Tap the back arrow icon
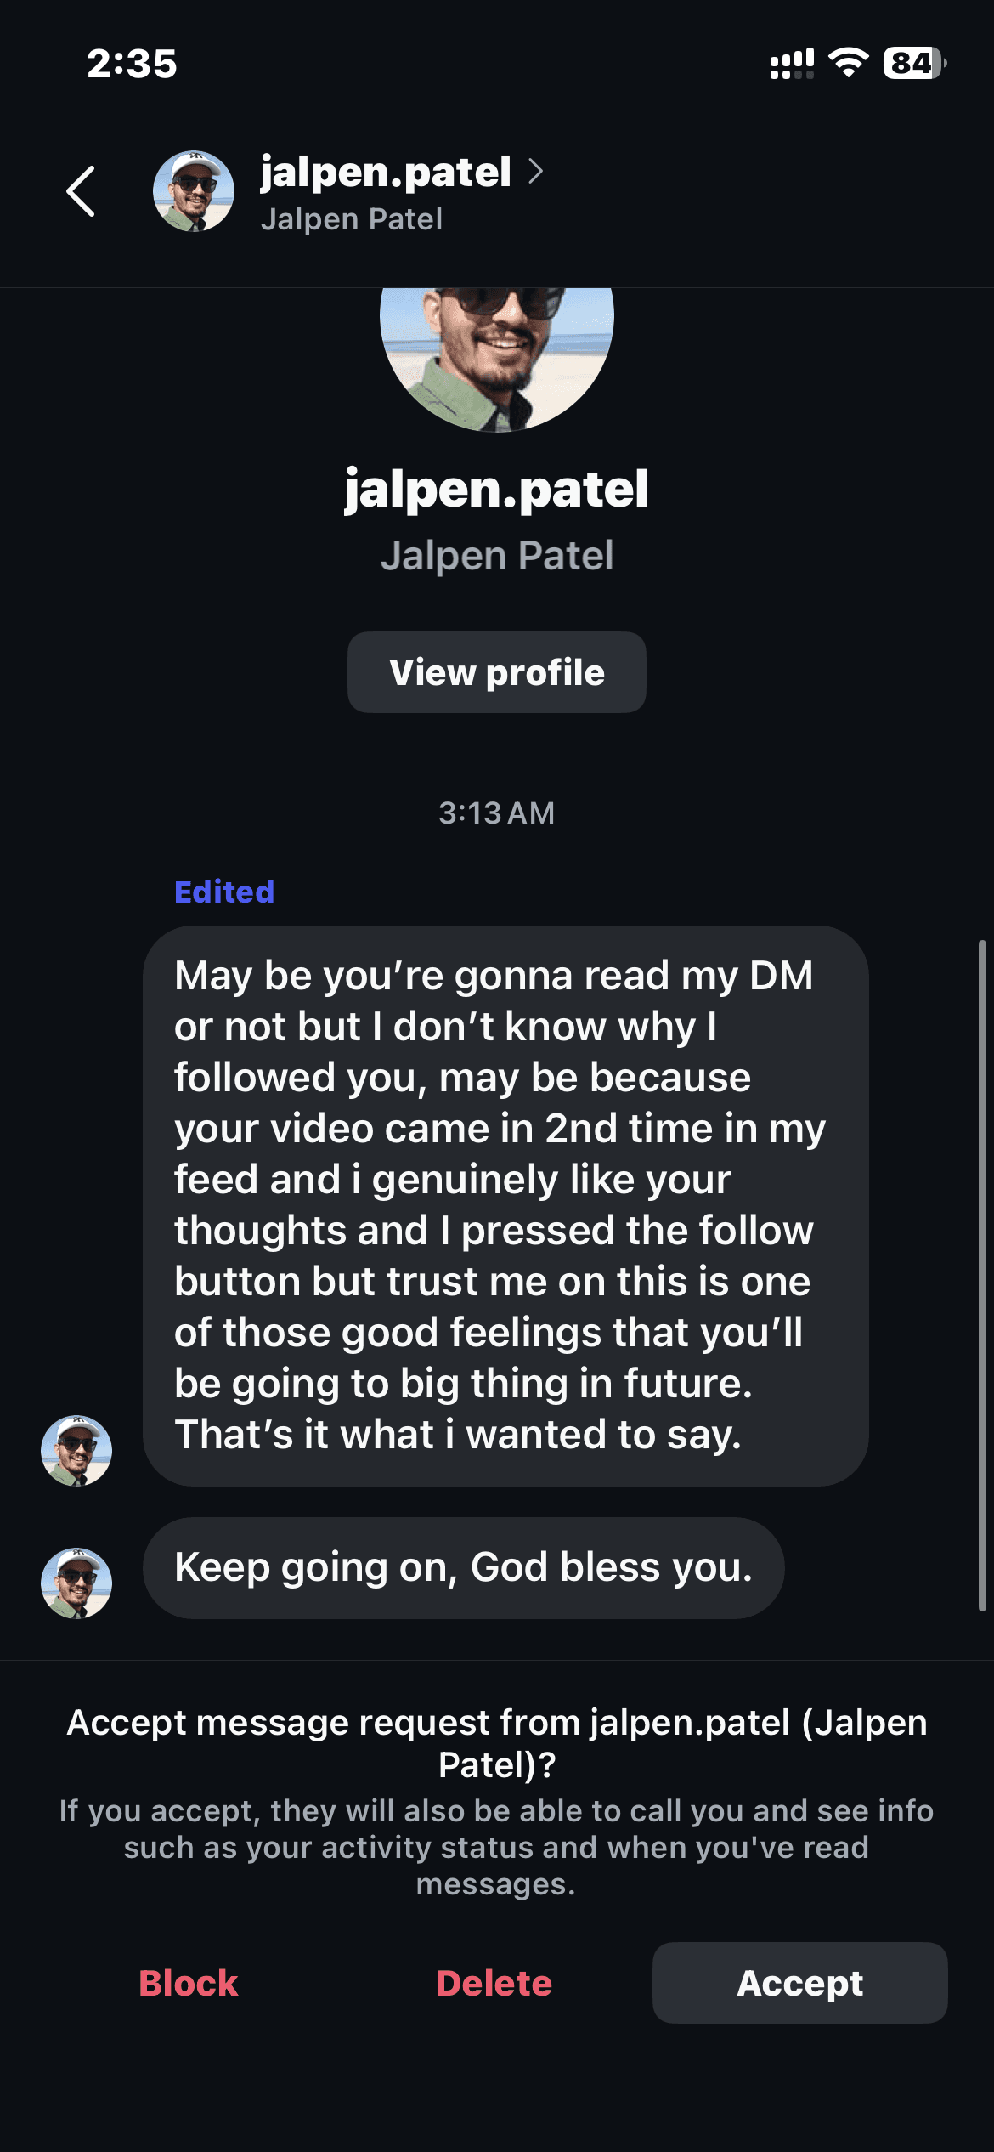994x2152 pixels. tap(81, 191)
